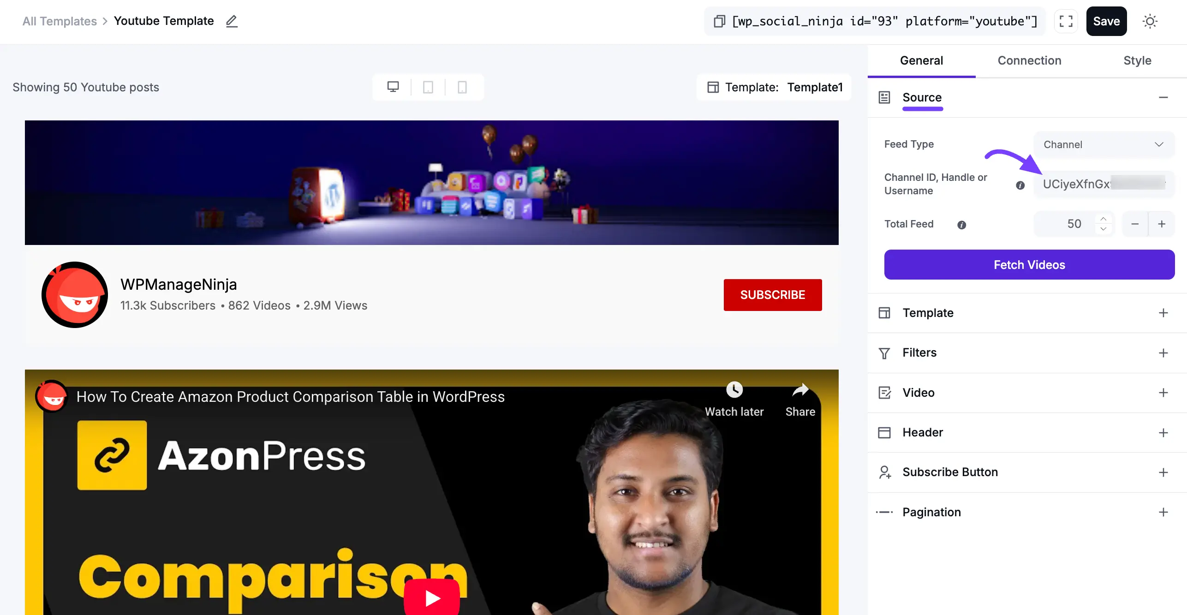Screen dimensions: 1187x615
Task: Switch to mobile preview device
Action: tap(462, 87)
